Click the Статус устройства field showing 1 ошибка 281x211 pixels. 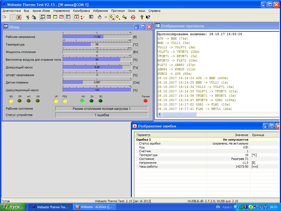[x=102, y=115]
